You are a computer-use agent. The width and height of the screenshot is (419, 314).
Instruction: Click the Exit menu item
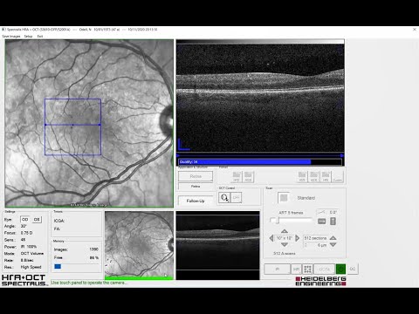click(x=40, y=37)
